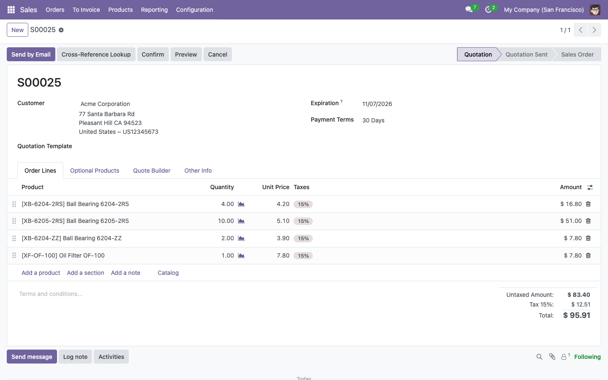608x380 pixels.
Task: Switch to Other Info tab
Action: 198,171
